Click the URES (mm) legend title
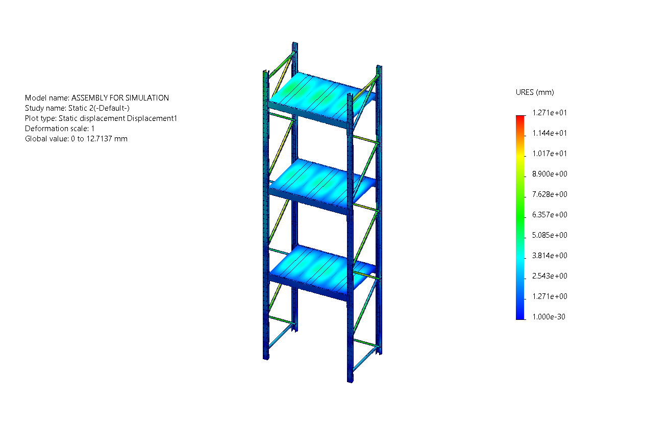645x425 pixels. [x=535, y=92]
